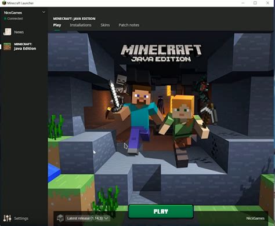Expand the NicsGames account chevron
Image resolution: width=275 pixels, height=226 pixels.
(x=44, y=12)
